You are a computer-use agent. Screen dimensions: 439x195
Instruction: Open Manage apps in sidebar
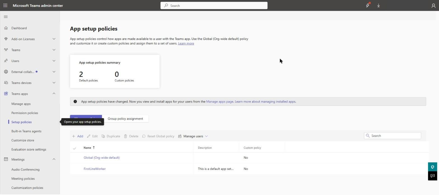[x=21, y=104]
